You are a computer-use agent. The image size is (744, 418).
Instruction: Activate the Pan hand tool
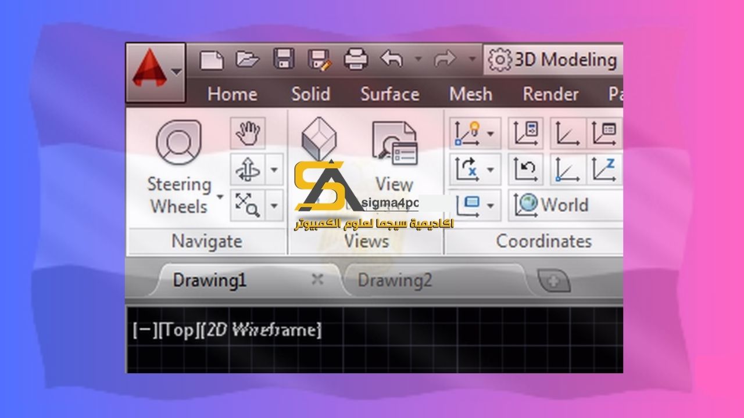[x=248, y=134]
